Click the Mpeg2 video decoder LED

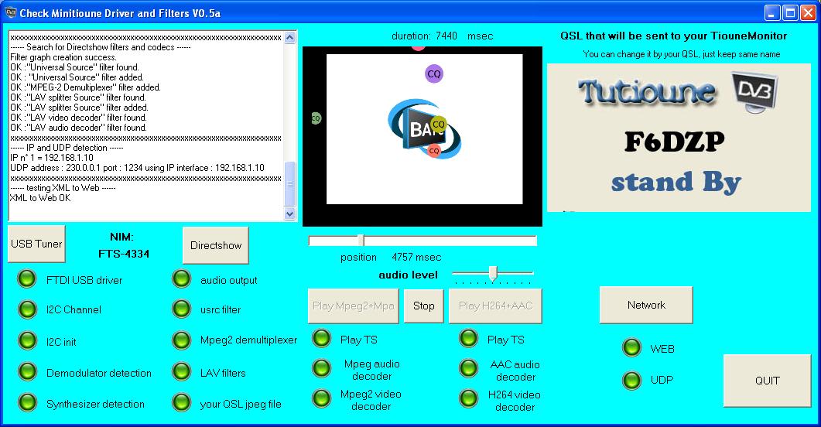pyautogui.click(x=321, y=398)
